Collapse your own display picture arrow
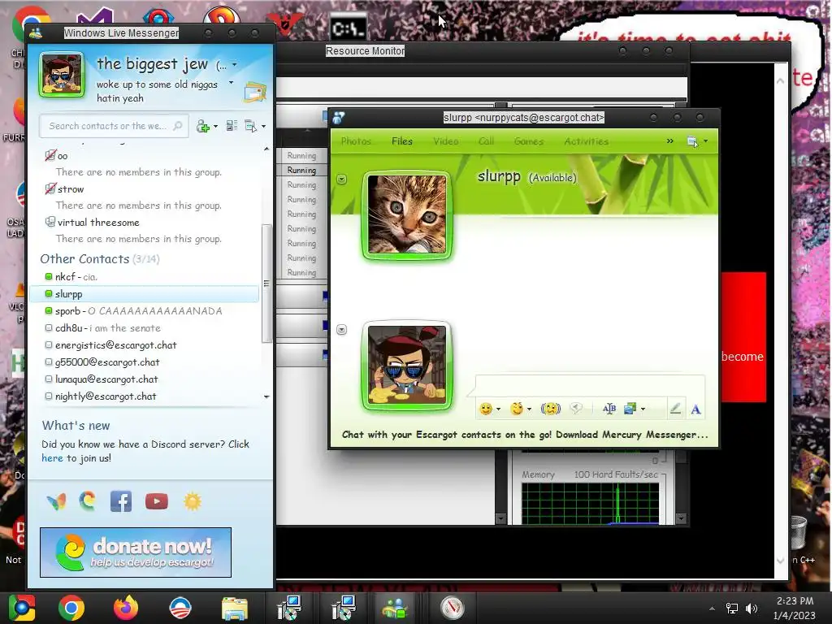 click(x=342, y=330)
